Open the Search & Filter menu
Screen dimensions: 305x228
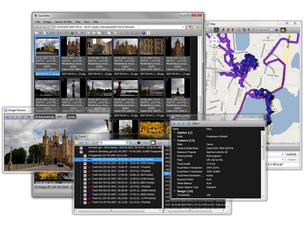63,22
